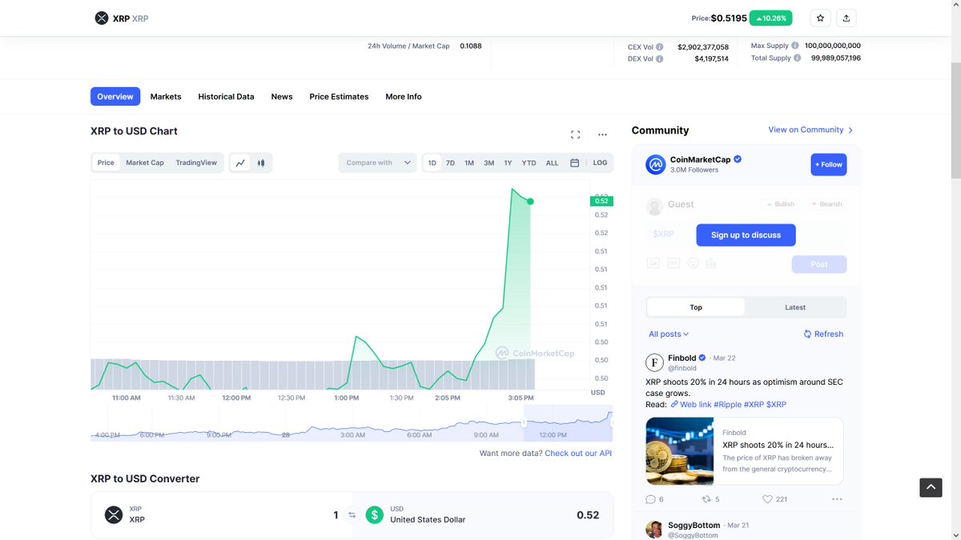Select Price chart mode
Viewport: 961px width, 540px height.
[106, 162]
